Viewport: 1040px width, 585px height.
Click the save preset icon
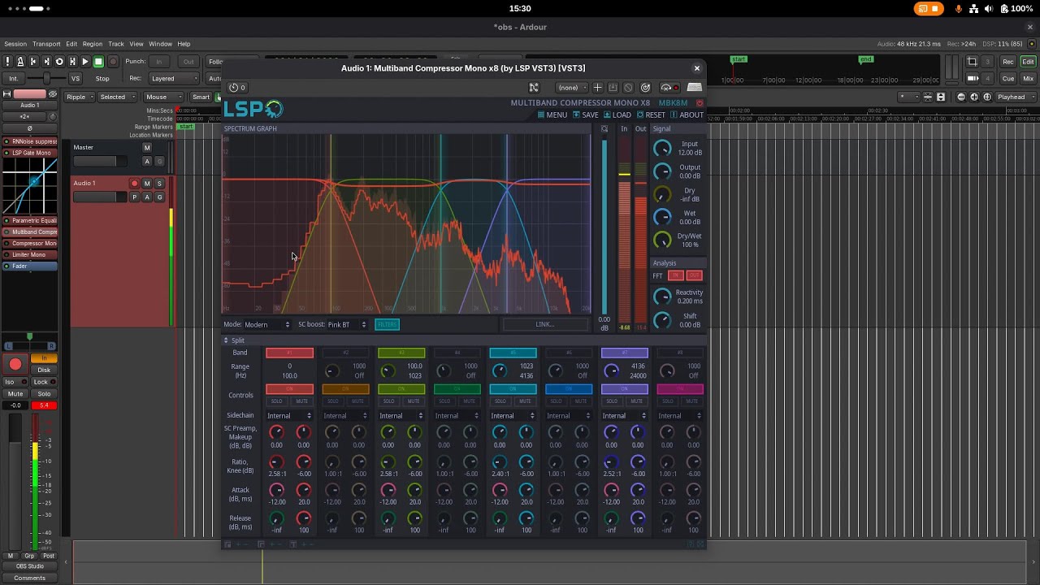click(x=613, y=88)
